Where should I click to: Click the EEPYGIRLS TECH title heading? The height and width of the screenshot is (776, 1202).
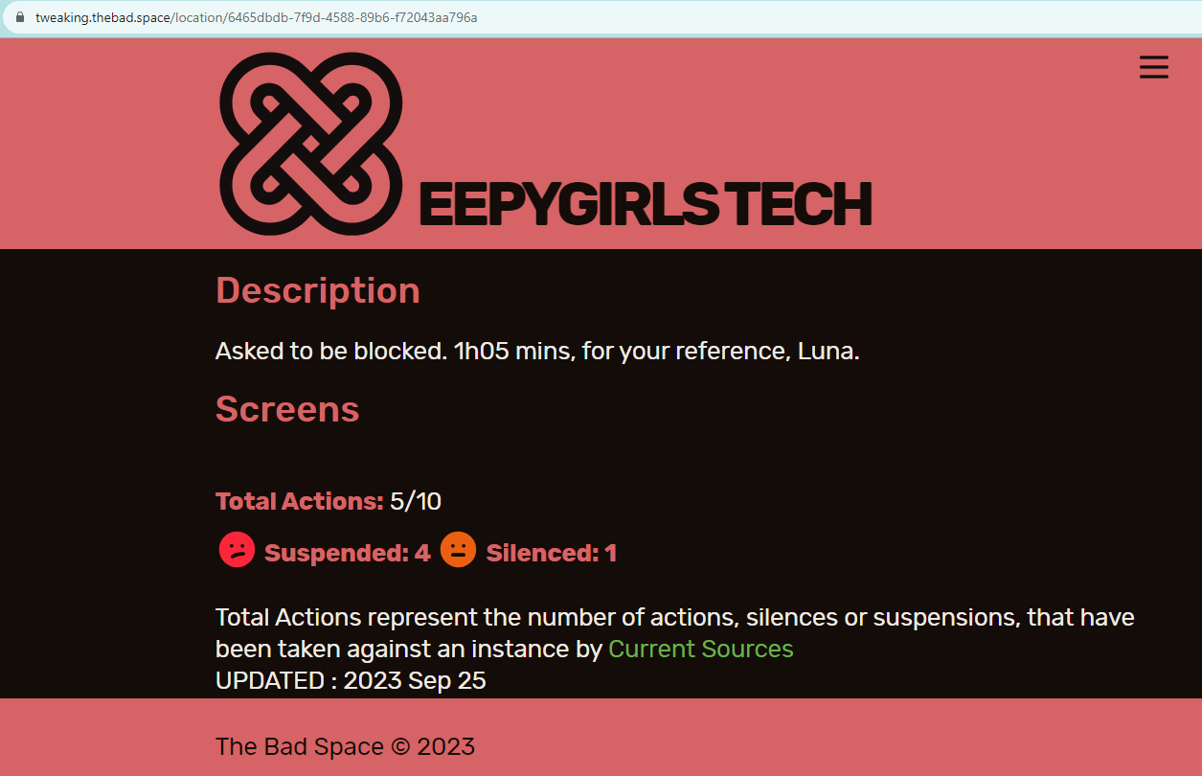645,204
